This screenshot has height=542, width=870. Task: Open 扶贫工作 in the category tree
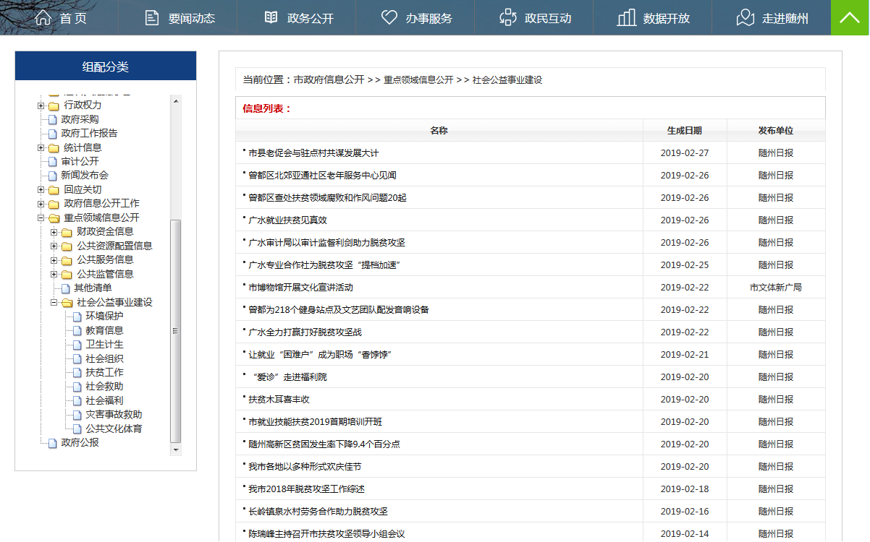point(104,373)
